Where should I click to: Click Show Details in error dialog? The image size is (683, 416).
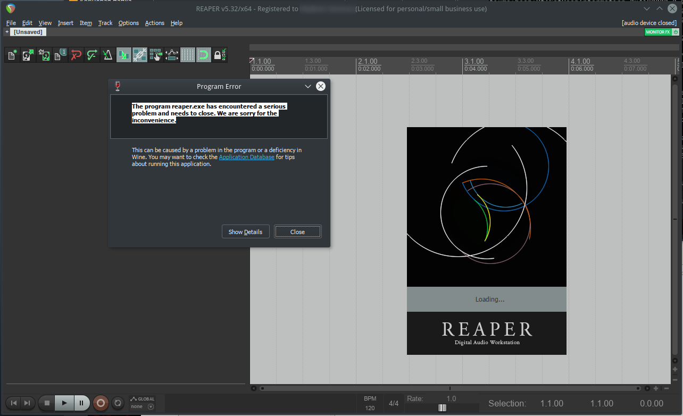click(x=245, y=232)
